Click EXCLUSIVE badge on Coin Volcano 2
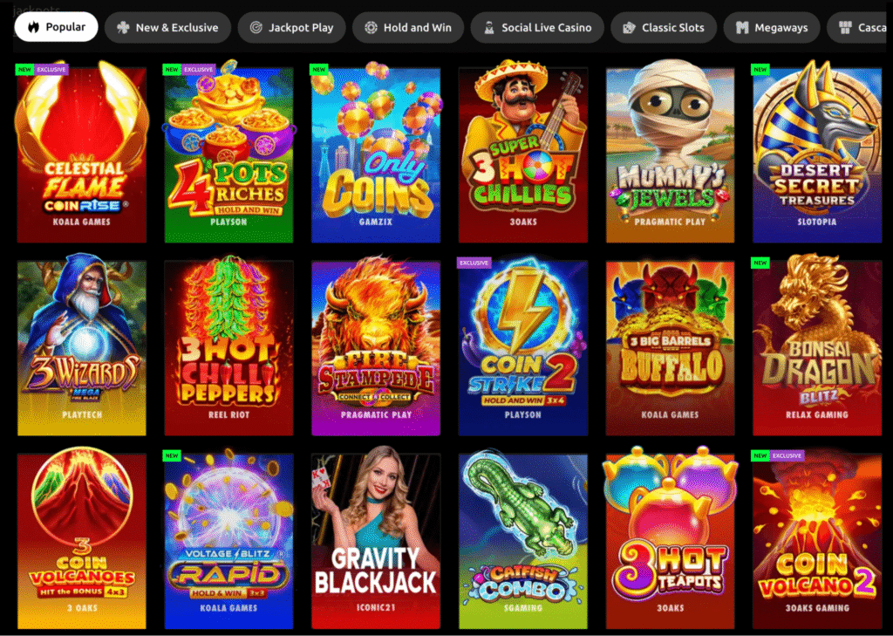893x636 pixels. point(787,456)
